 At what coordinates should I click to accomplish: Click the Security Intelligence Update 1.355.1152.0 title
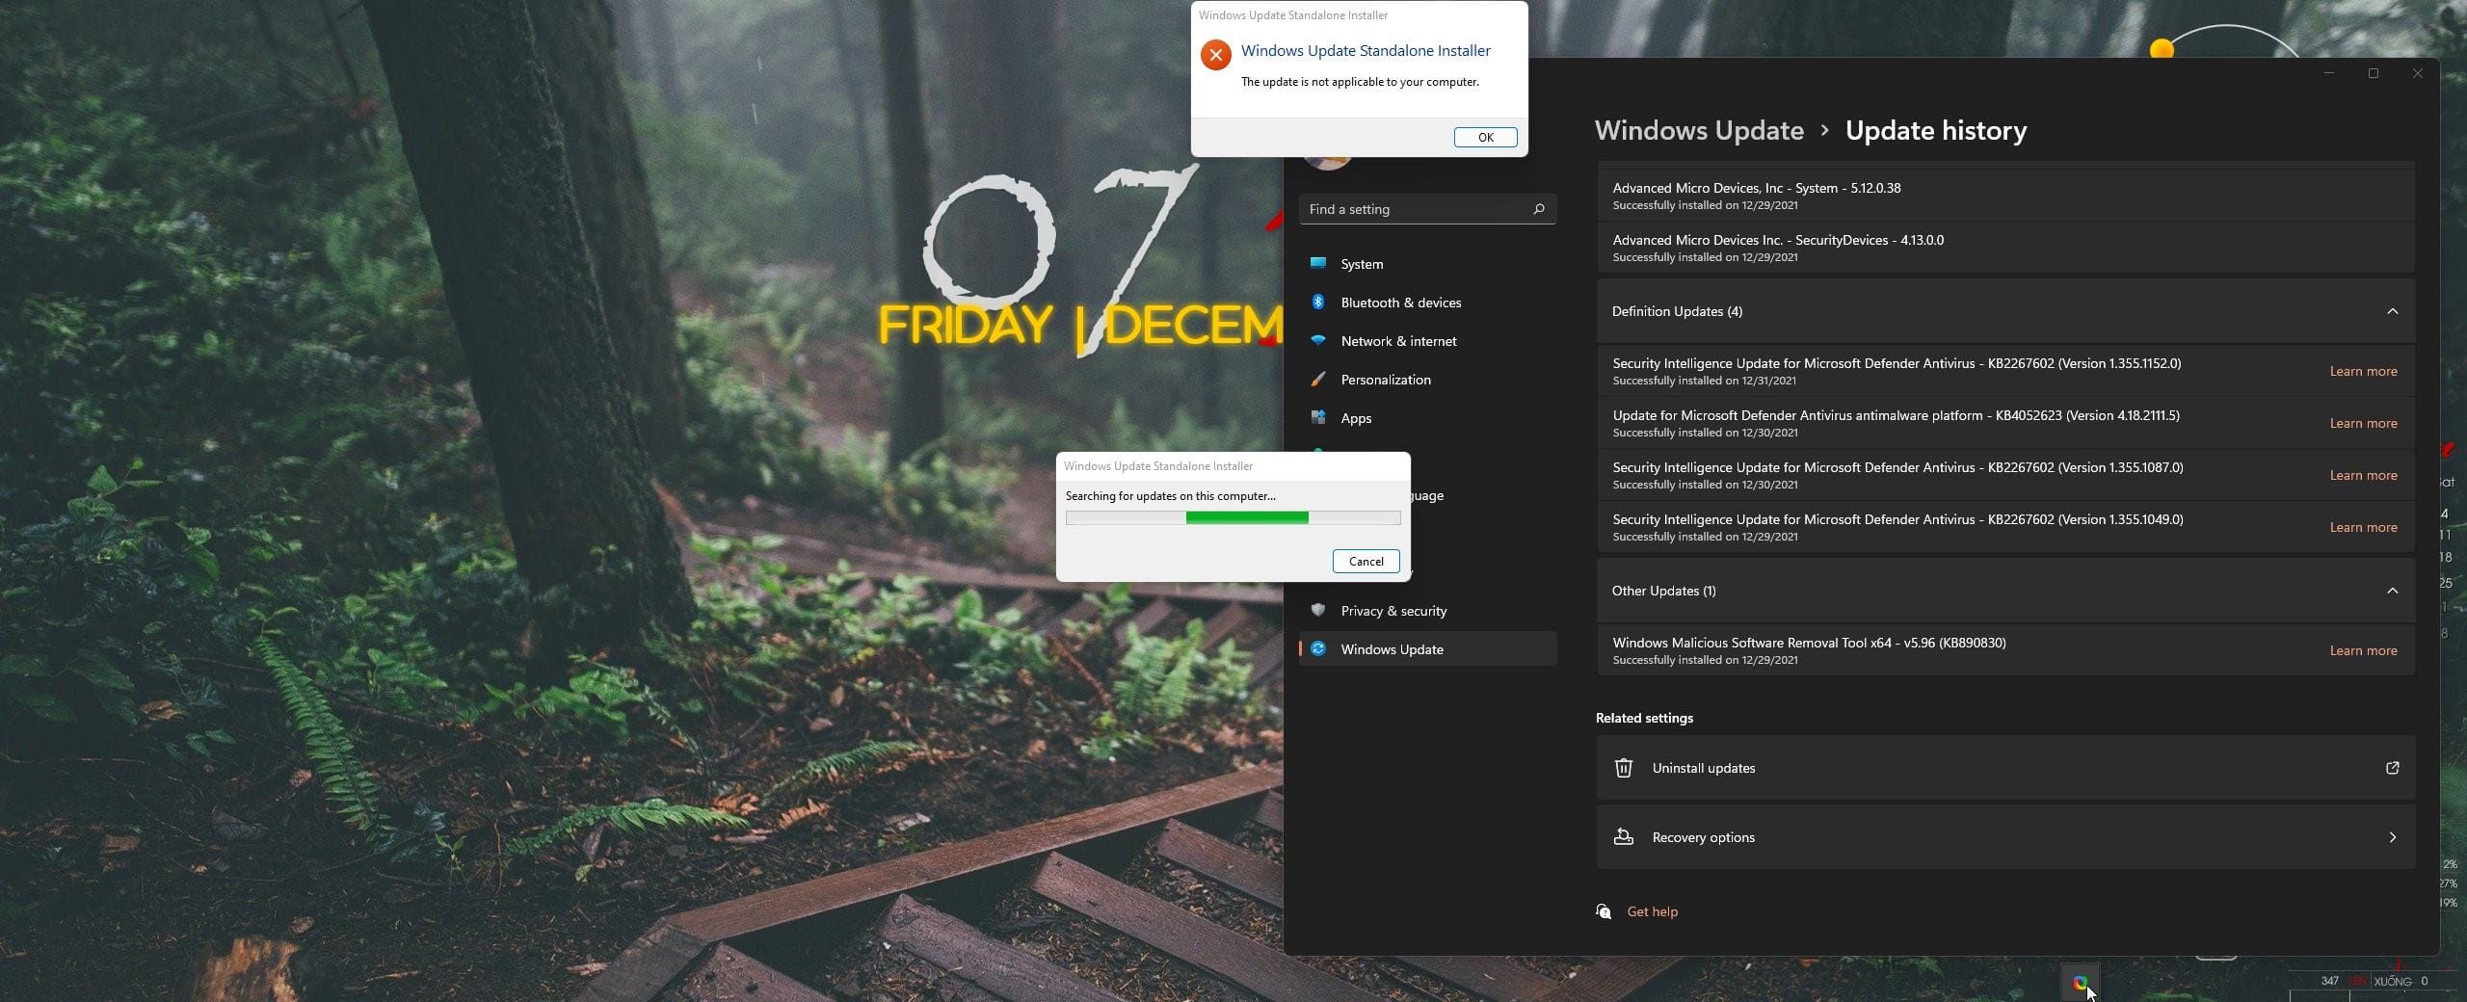pyautogui.click(x=1897, y=363)
